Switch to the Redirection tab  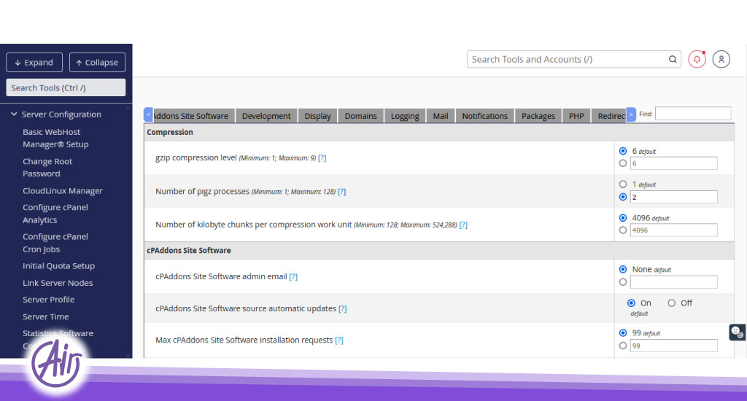pos(609,116)
